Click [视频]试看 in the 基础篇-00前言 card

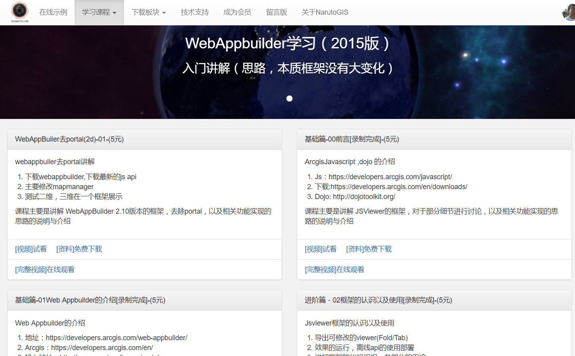(x=321, y=249)
